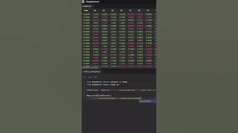Image resolution: width=238 pixels, height=133 pixels.
Task: Select cell with value 0.5760
Action: (x=122, y=17)
